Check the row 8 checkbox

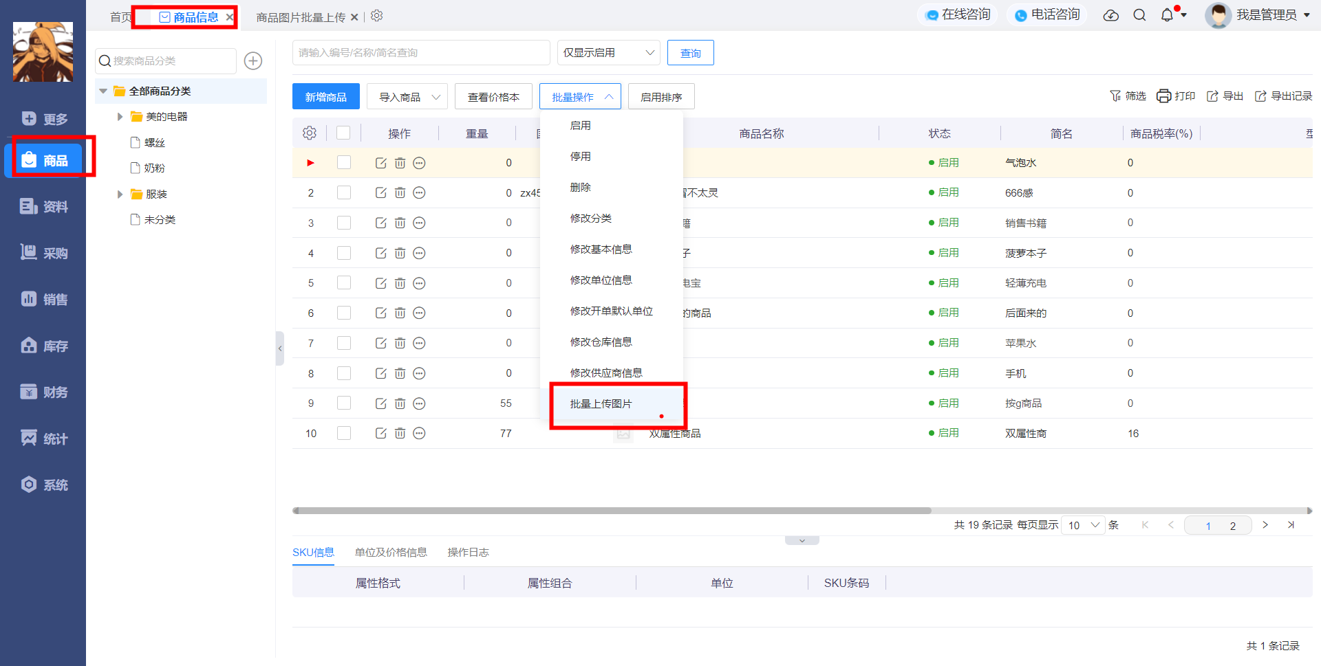tap(344, 373)
